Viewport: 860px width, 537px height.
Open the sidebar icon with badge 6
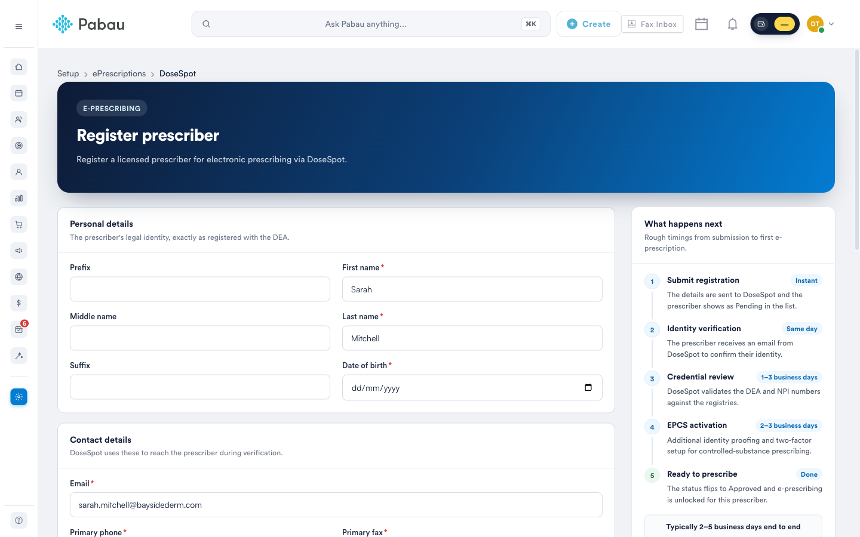tap(19, 329)
